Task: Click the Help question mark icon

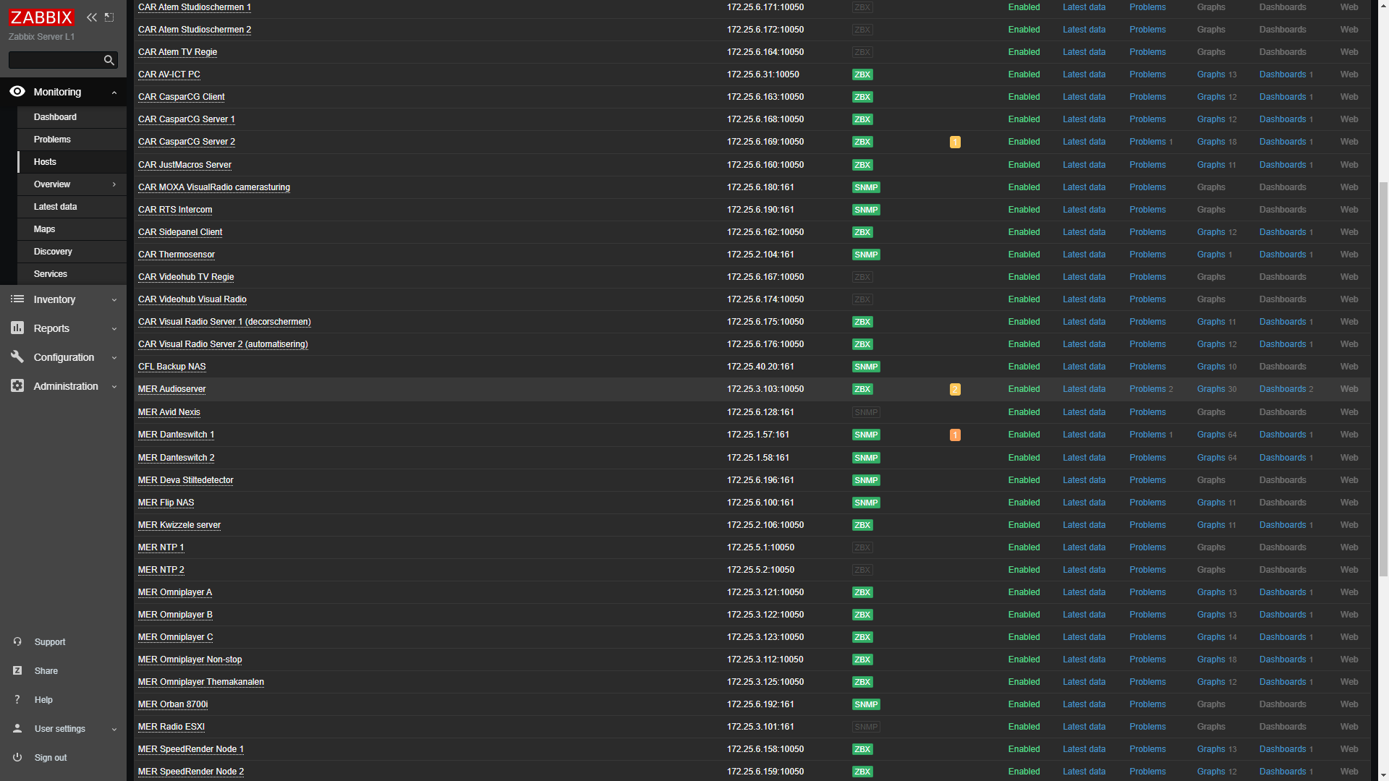Action: [17, 700]
